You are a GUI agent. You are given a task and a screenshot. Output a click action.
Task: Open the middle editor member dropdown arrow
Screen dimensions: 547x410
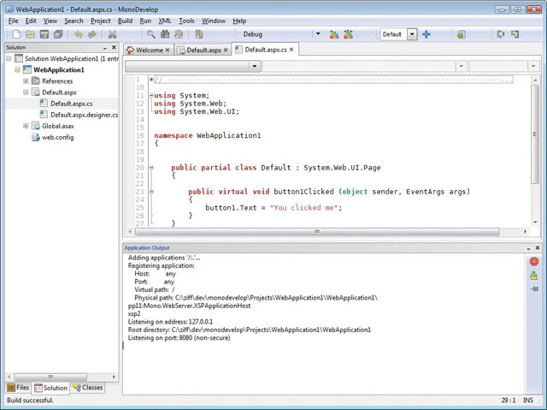point(462,66)
